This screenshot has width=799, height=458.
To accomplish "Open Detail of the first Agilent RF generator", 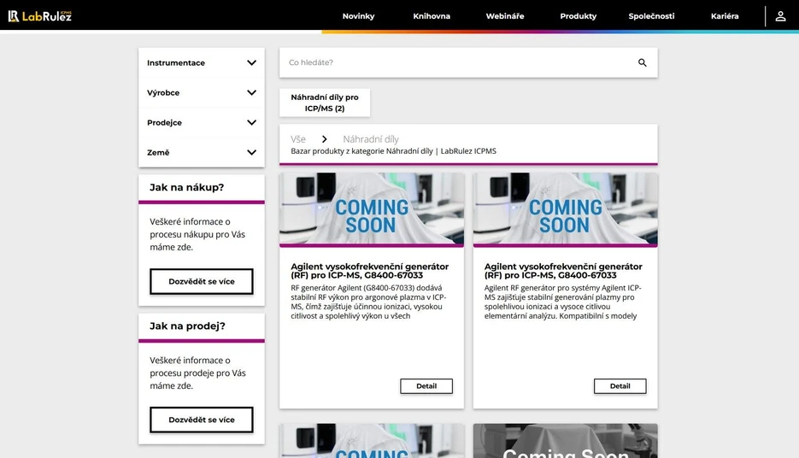I will (426, 386).
